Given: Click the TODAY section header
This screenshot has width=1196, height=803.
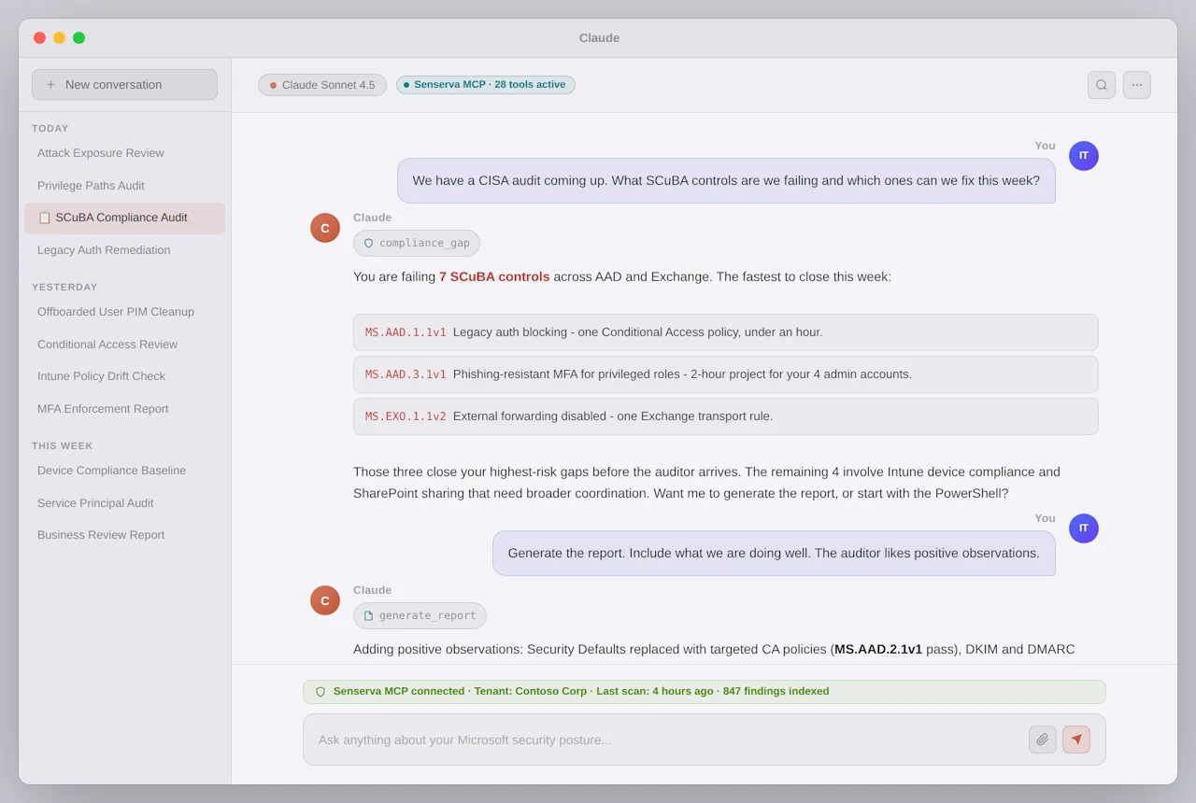Looking at the screenshot, I should [x=50, y=129].
